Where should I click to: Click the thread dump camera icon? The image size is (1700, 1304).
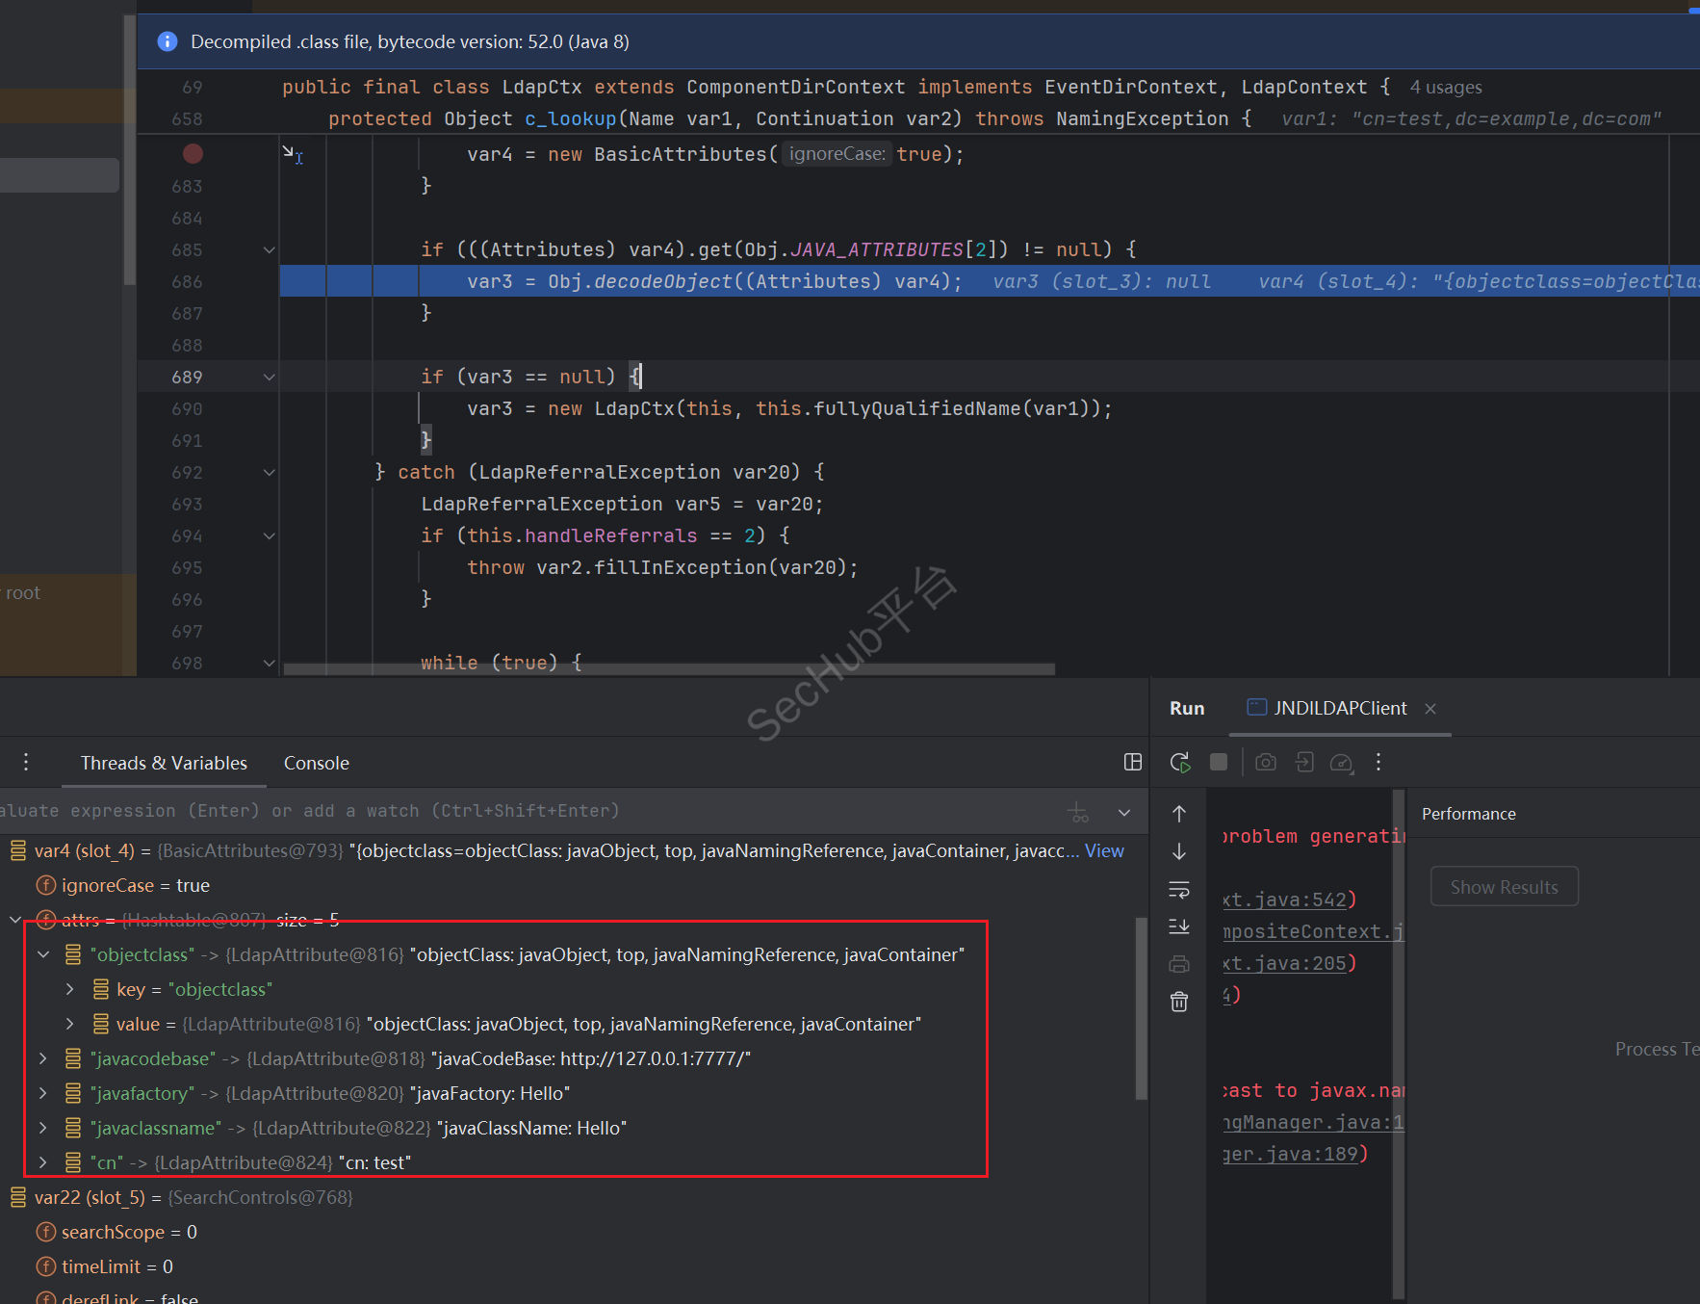[1266, 762]
